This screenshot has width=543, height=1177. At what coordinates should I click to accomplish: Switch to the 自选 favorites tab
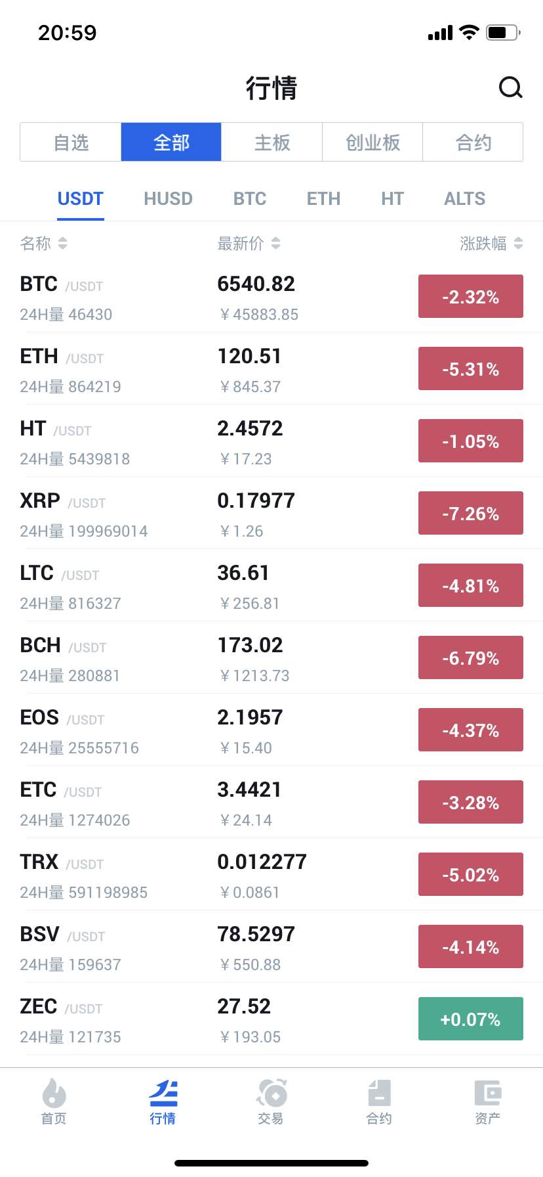(x=71, y=142)
